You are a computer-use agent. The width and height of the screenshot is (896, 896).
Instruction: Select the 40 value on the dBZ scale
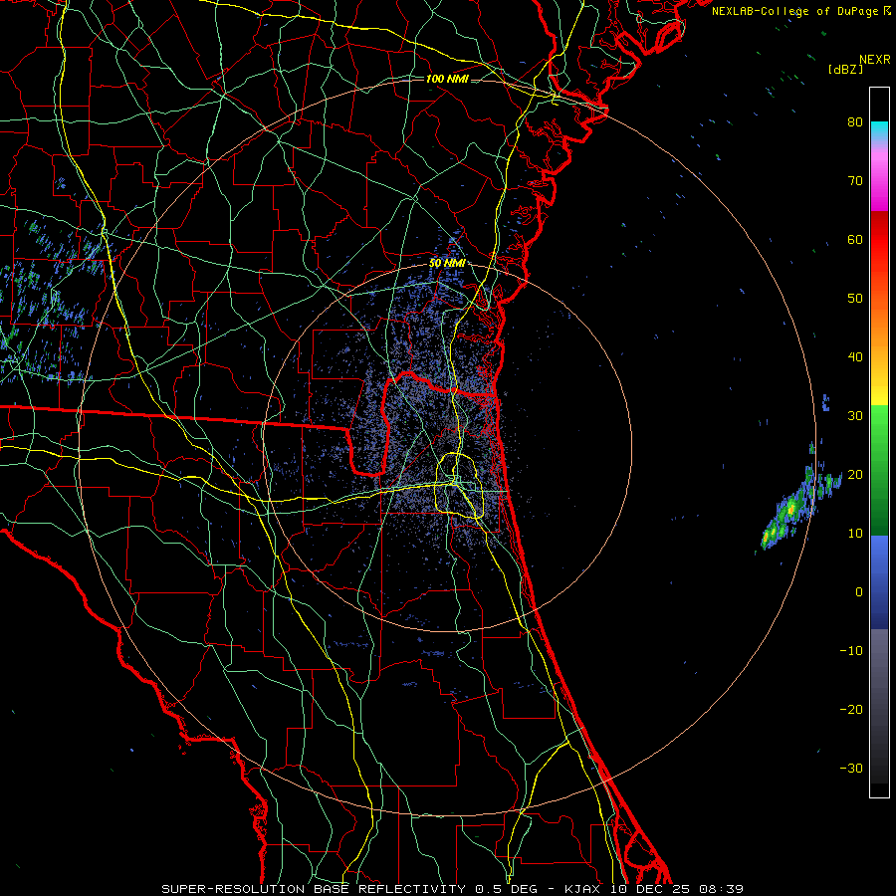855,357
